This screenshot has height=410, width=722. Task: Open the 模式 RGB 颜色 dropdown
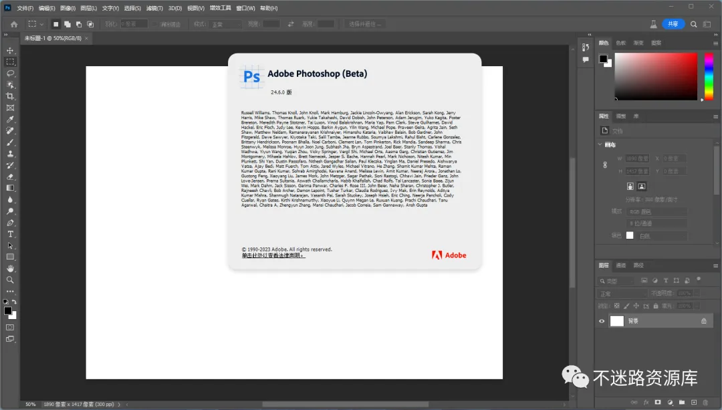(x=656, y=211)
